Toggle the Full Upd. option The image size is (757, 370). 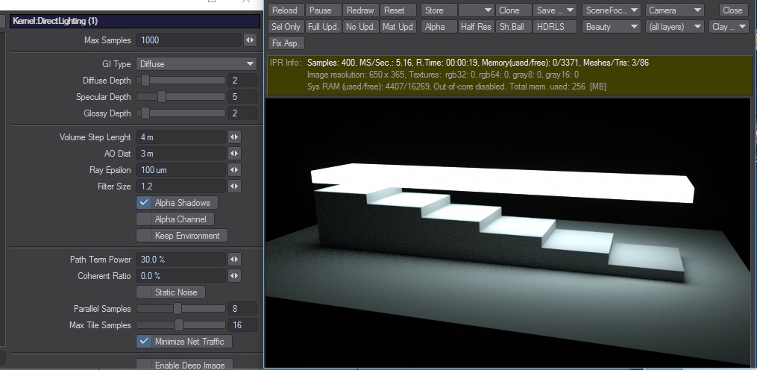tap(324, 27)
